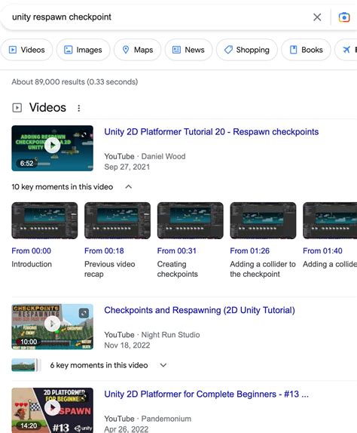Open the Flights filter with airplane icon
Viewport: 357px width, 433px height.
346,50
